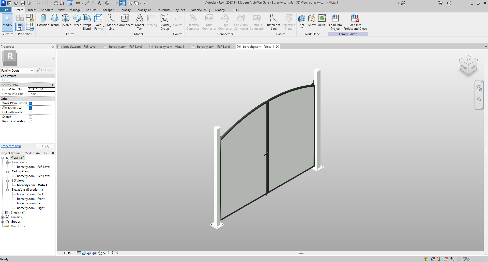This screenshot has height=262, width=488.
Task: Click the Apply button in Properties
Action: click(45, 146)
